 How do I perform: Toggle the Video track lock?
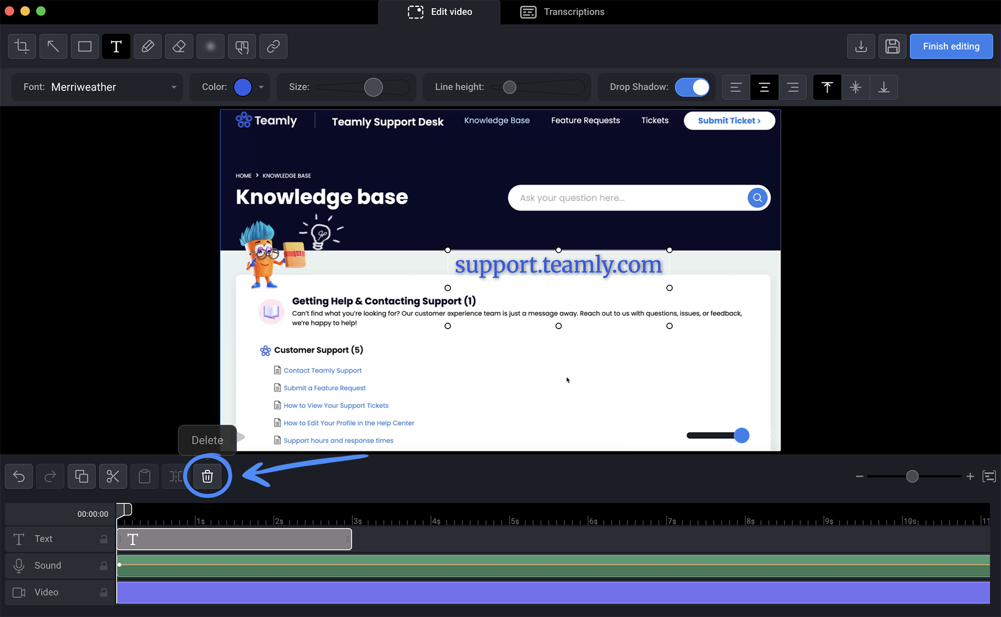[x=104, y=593]
